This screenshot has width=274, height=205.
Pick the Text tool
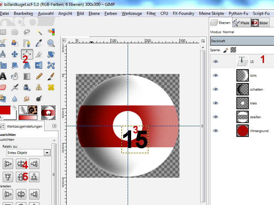pyautogui.click(x=3, y=76)
